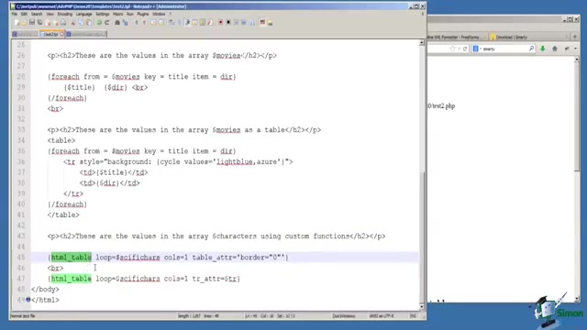The height and width of the screenshot is (330, 587).
Task: Click the green Undo arrow icon
Action: pos(99,23)
